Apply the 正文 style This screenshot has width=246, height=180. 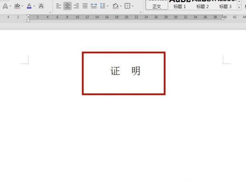tap(157, 5)
